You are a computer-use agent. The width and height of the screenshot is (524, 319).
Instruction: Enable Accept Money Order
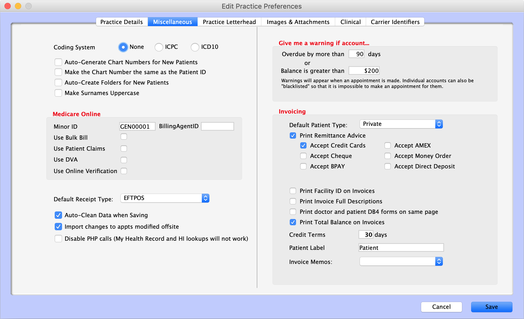[388, 156]
